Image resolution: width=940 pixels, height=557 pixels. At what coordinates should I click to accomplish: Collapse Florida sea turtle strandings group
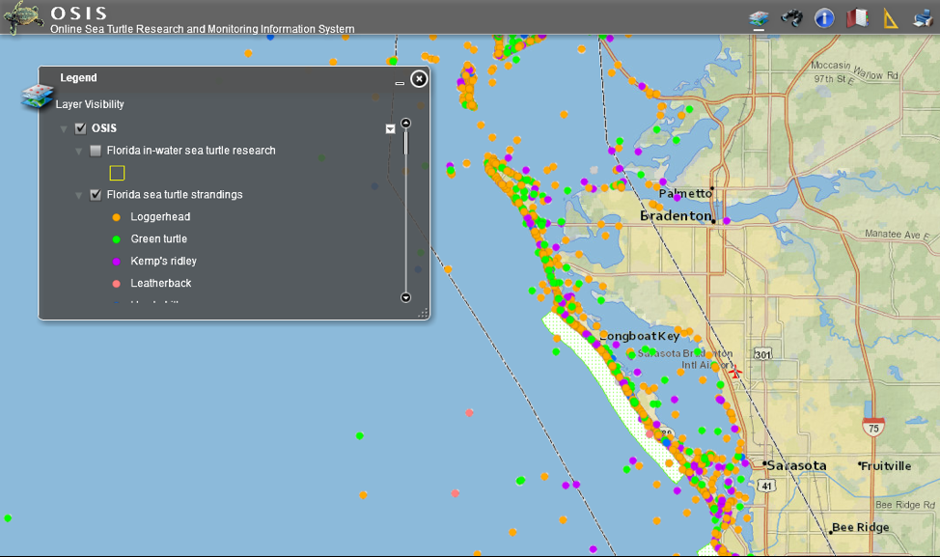[x=78, y=195]
